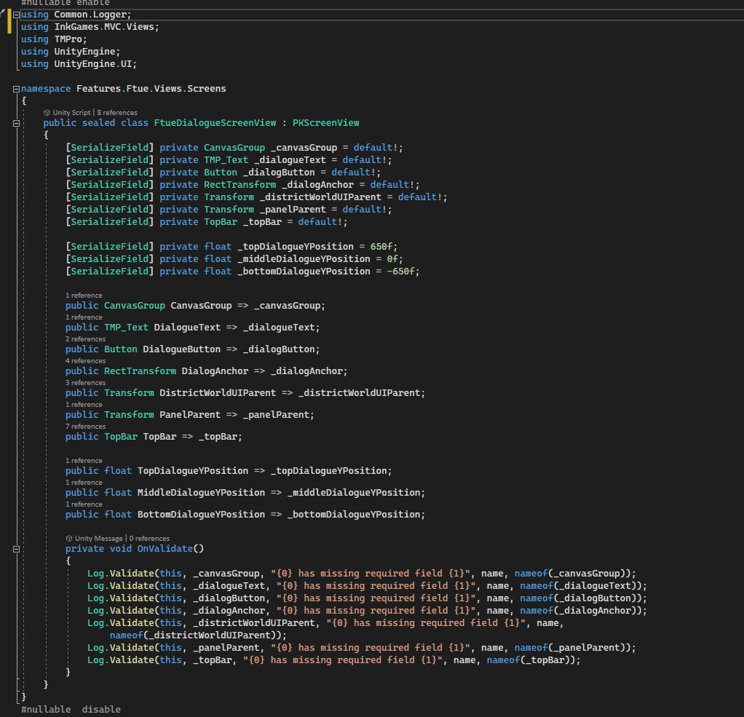Show the 1 reference above BottomDialogueYPosition property
Screen dimensions: 744x717
click(84, 504)
